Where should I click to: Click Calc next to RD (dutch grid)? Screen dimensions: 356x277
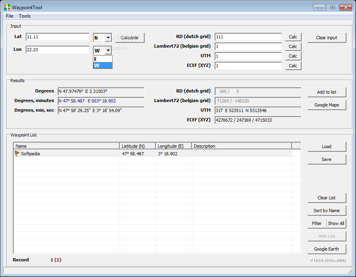(x=293, y=37)
